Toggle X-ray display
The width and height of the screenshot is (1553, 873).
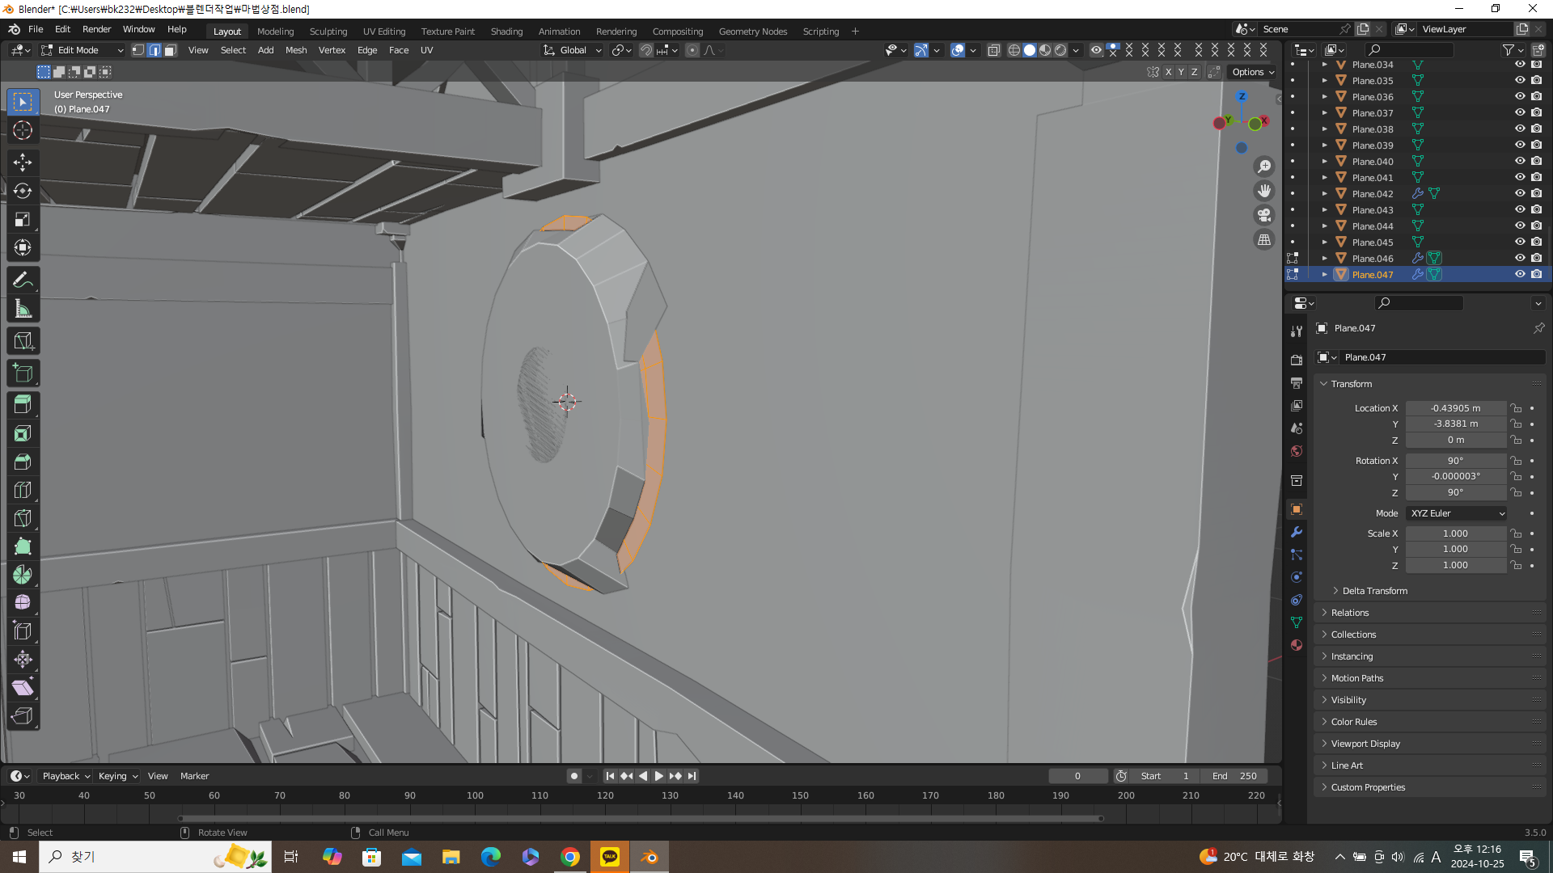(994, 50)
